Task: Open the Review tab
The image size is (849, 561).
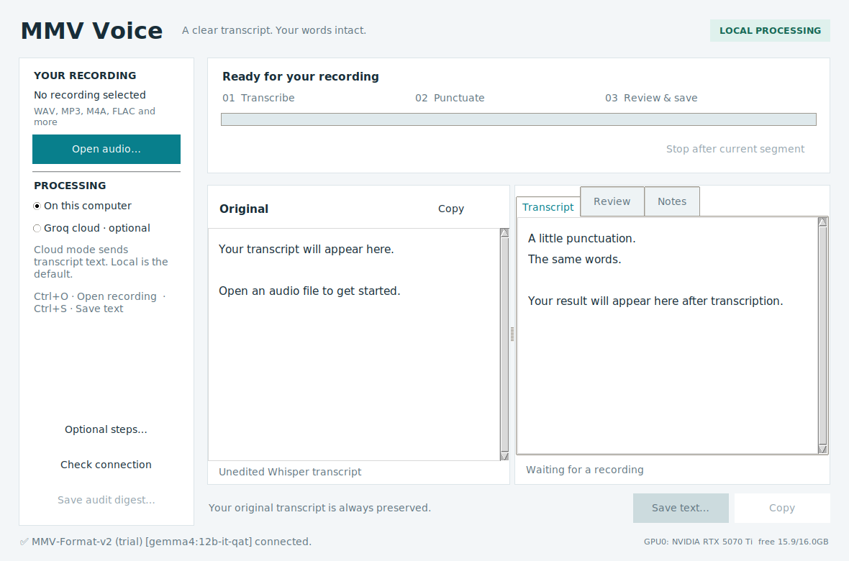Action: pyautogui.click(x=612, y=201)
